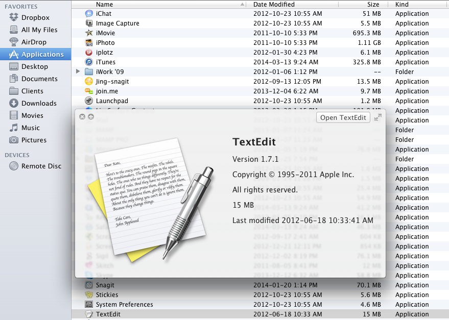Sort files by Size column
The image size is (449, 320).
pyautogui.click(x=372, y=4)
